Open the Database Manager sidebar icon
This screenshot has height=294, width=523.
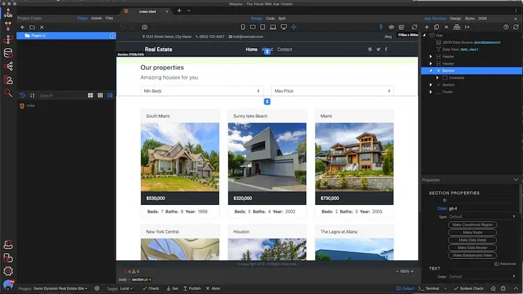coord(8,53)
